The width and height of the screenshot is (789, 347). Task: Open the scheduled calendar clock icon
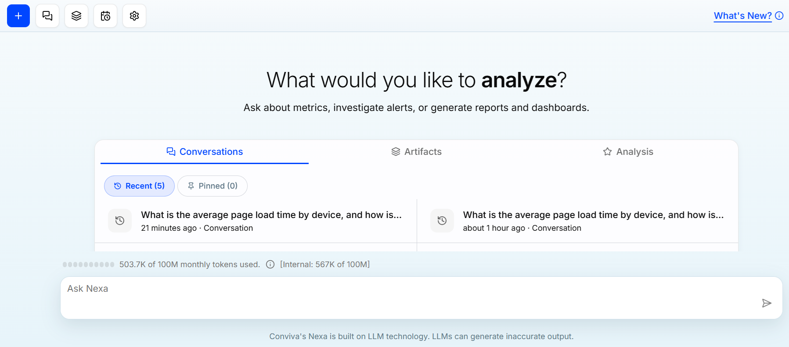[x=105, y=16]
